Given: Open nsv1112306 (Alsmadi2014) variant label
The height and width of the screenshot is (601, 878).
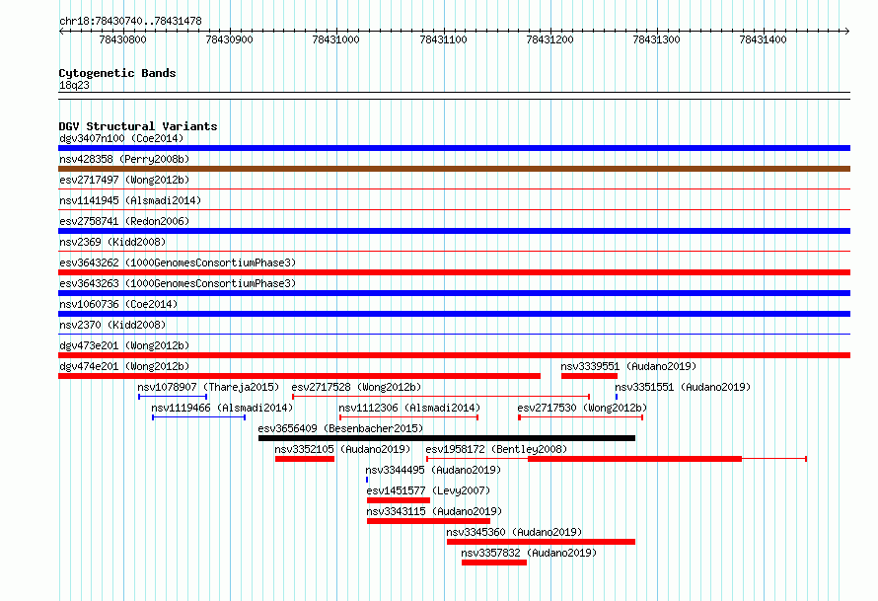Looking at the screenshot, I should (409, 408).
